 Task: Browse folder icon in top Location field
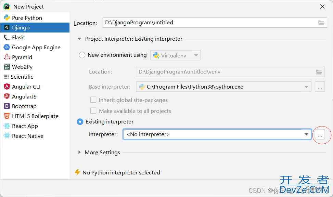point(321,23)
